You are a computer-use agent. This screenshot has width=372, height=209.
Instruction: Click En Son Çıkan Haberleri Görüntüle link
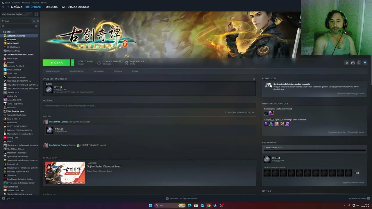coord(239,112)
